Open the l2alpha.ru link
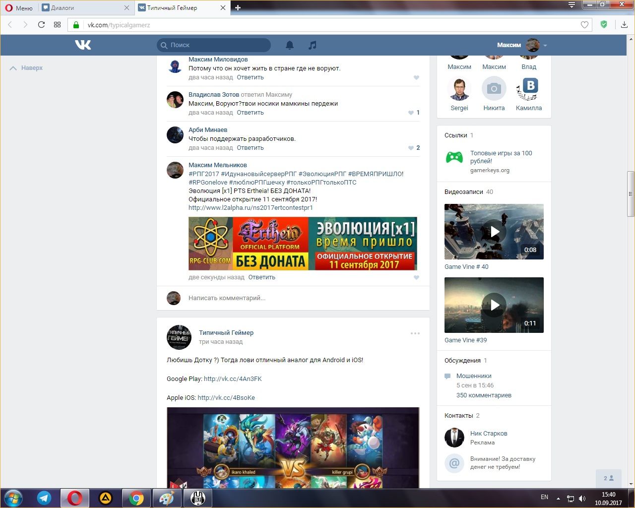The height and width of the screenshot is (508, 635). coord(251,208)
